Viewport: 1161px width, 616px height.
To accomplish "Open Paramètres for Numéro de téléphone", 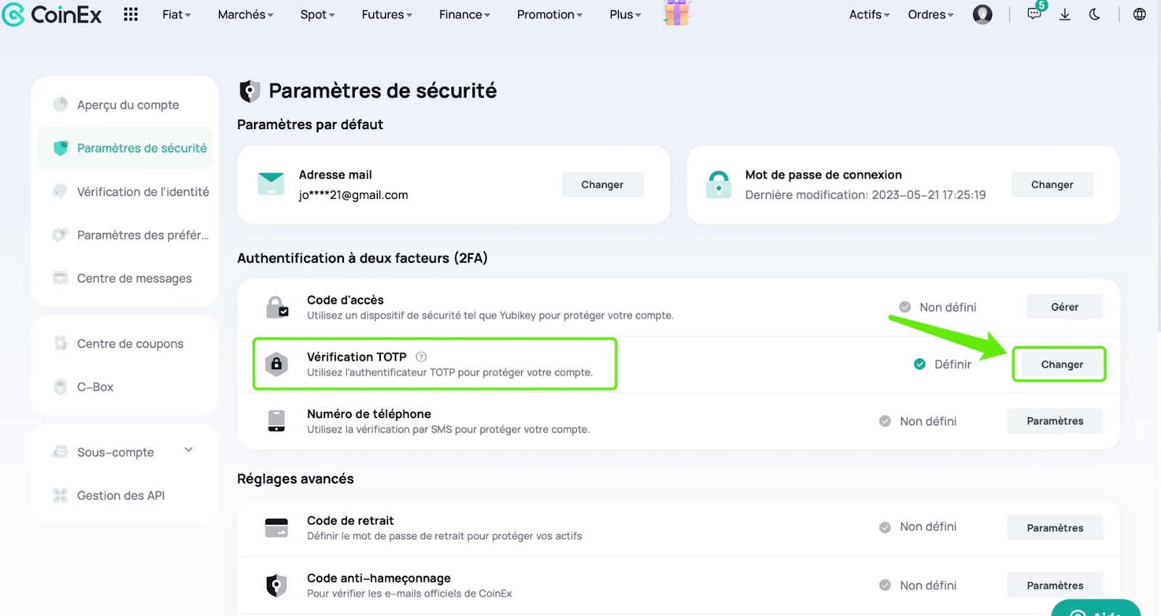I will [x=1055, y=421].
